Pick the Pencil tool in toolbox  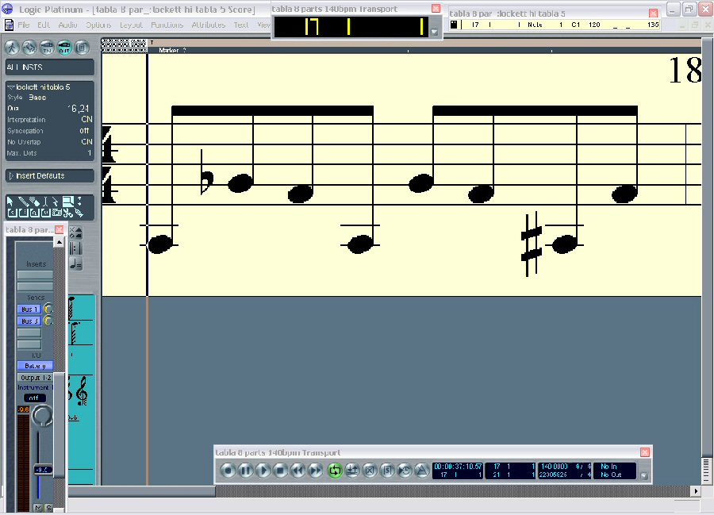[23, 202]
